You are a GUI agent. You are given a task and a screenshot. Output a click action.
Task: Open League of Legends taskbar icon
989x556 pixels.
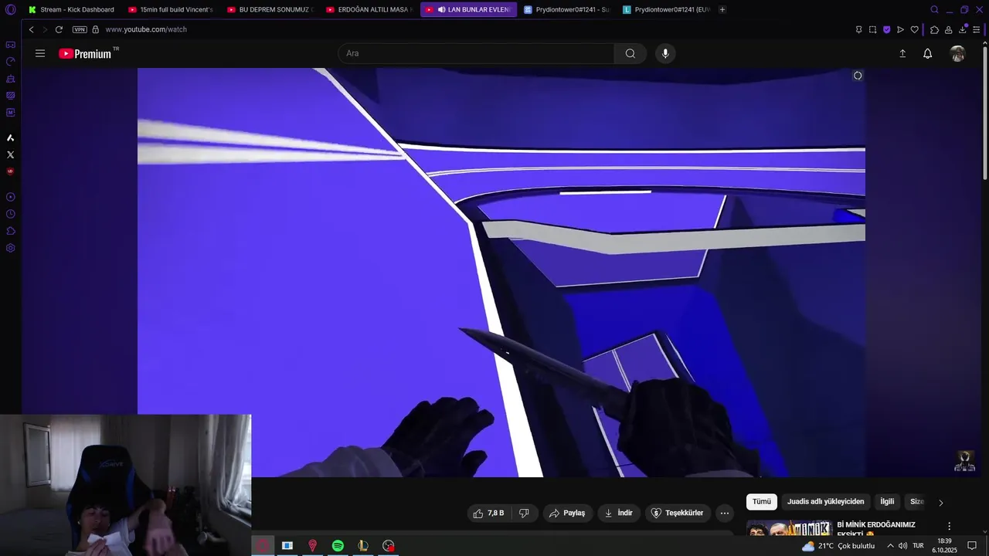(x=363, y=546)
